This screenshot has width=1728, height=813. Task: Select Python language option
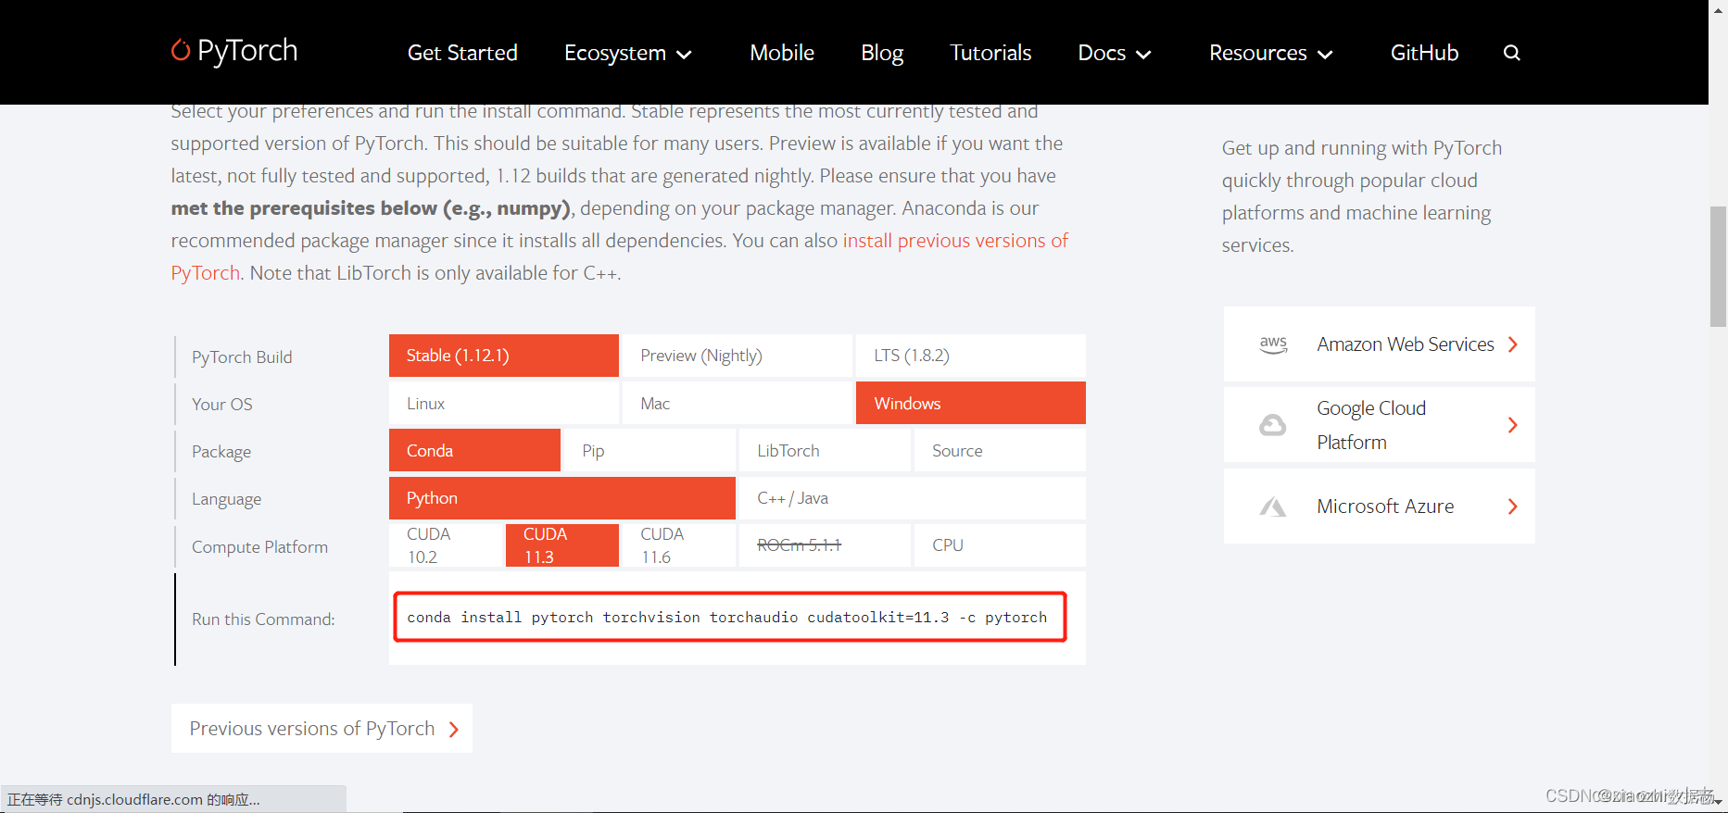click(x=562, y=498)
